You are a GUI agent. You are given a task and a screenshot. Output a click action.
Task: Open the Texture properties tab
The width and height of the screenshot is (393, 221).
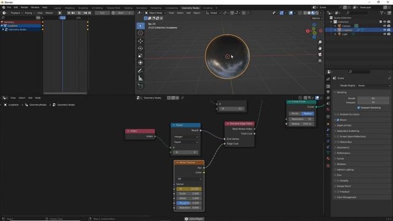click(328, 165)
